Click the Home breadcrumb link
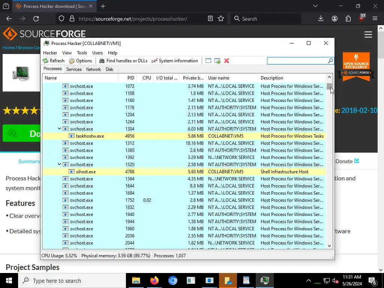 tap(9, 48)
